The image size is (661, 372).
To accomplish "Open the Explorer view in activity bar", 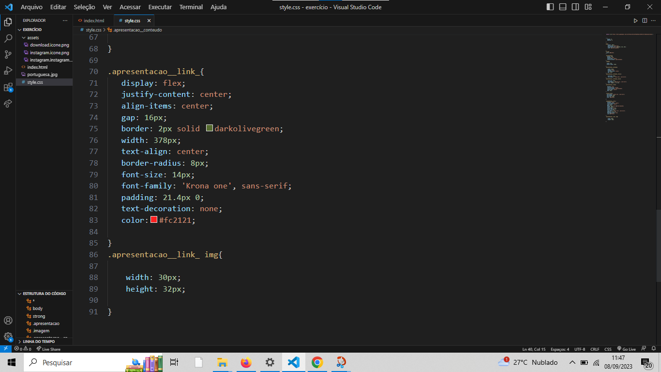I will tap(8, 22).
